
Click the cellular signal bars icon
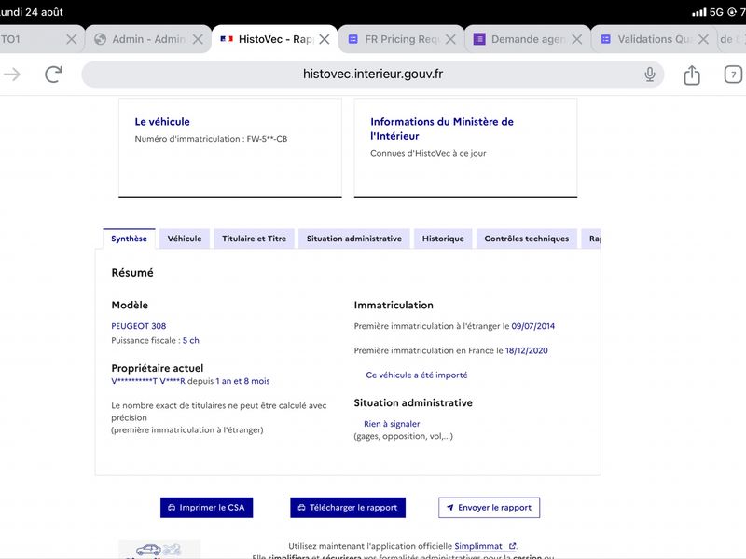point(698,12)
